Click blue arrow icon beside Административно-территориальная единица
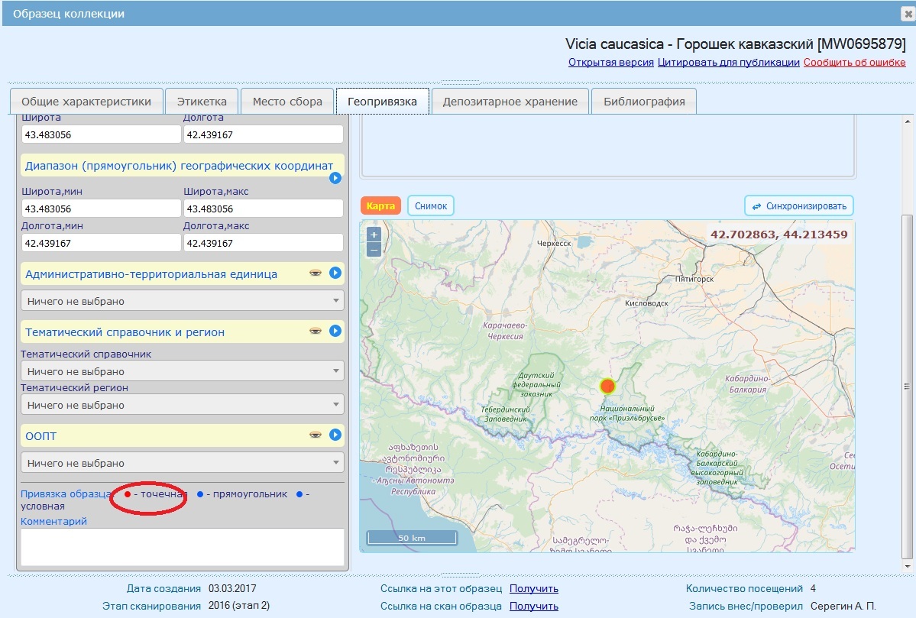The image size is (916, 618). pyautogui.click(x=335, y=273)
